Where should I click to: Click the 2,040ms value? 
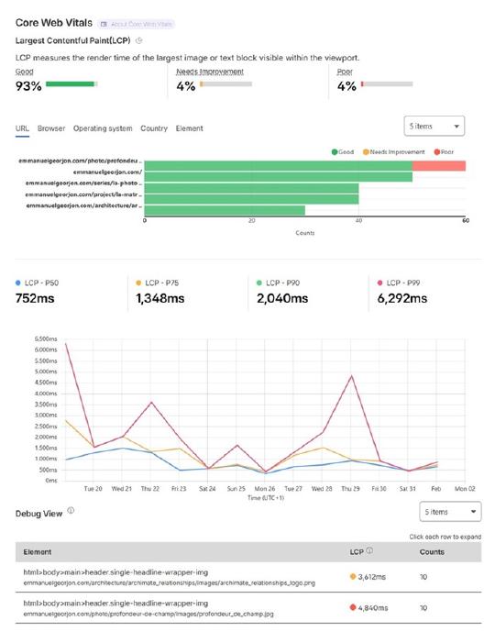(x=282, y=298)
